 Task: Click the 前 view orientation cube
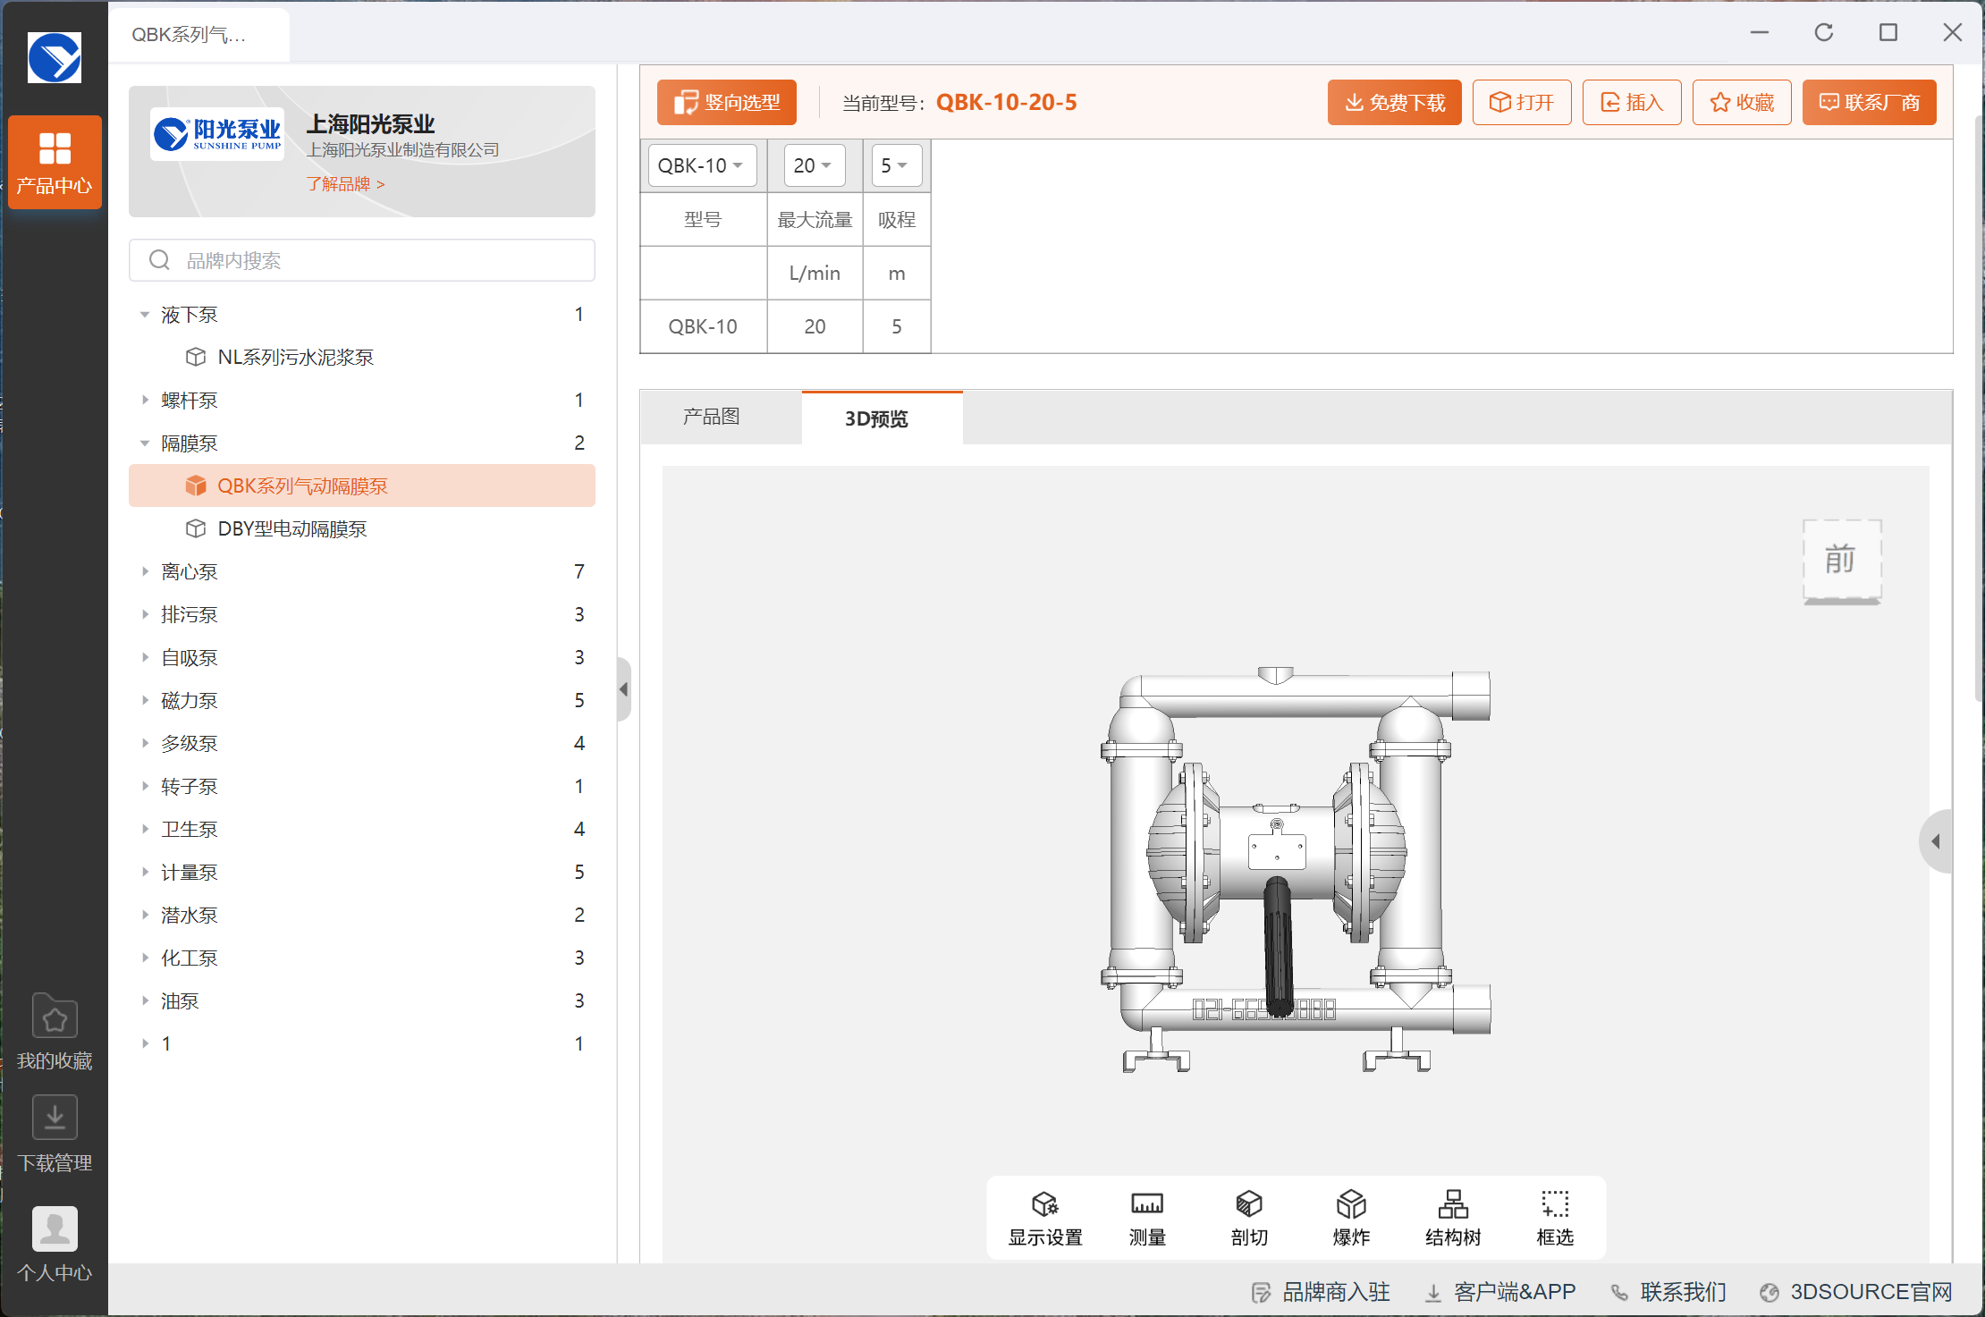1841,560
